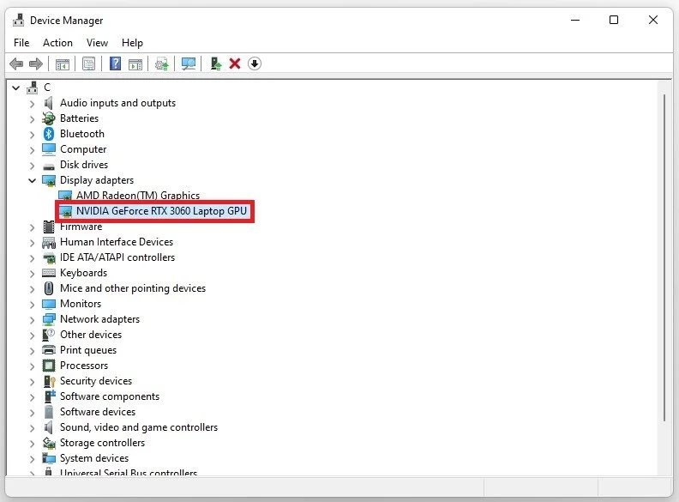Select the Universal Serial Bus controllers row
Screen dimensions: 679x502
[x=129, y=473]
